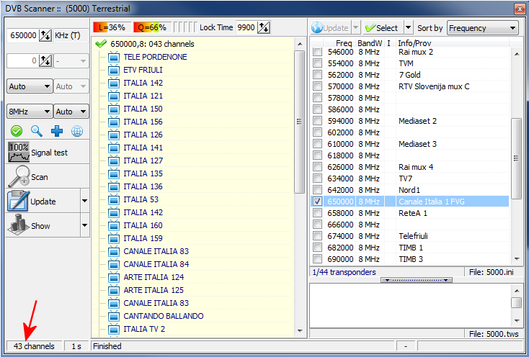Click the Q=66% signal quality indicator
This screenshot has height=357, width=529.
[152, 27]
